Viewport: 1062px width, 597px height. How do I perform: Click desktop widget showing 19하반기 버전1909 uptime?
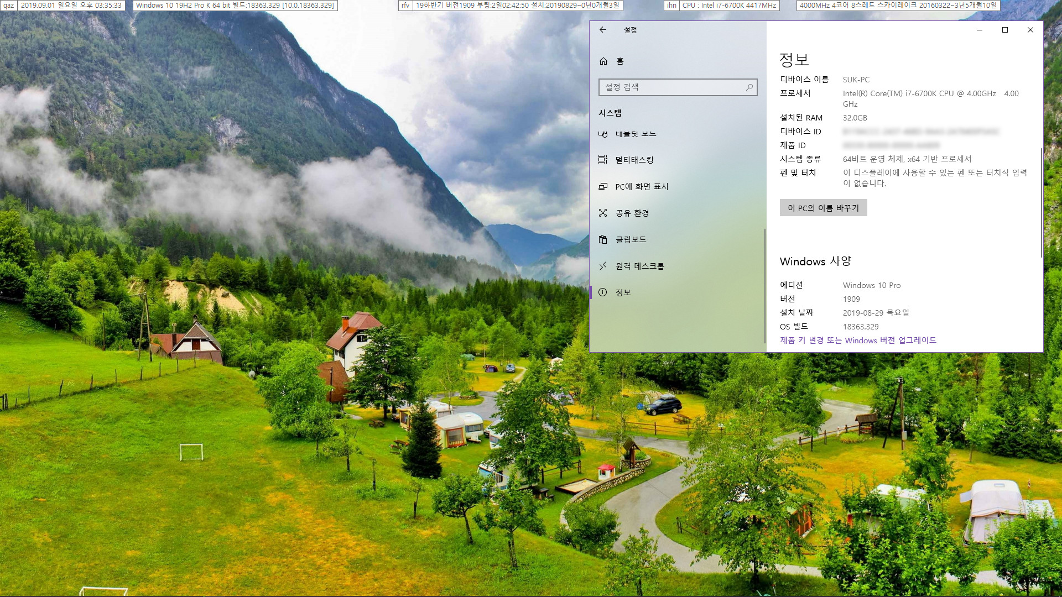pyautogui.click(x=518, y=6)
